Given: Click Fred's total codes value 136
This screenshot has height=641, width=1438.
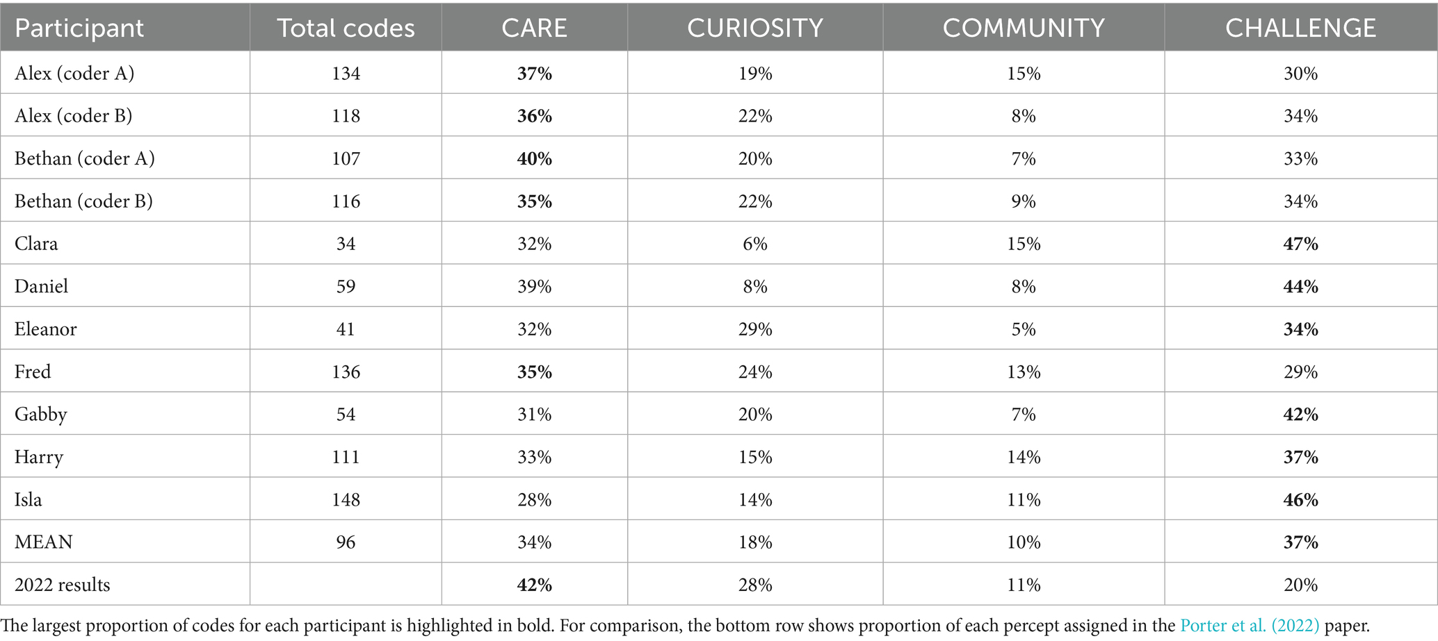Looking at the screenshot, I should pos(346,372).
